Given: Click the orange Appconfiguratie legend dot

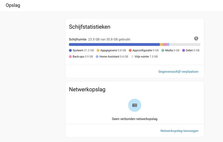Looking at the screenshot, I should coord(130,50).
